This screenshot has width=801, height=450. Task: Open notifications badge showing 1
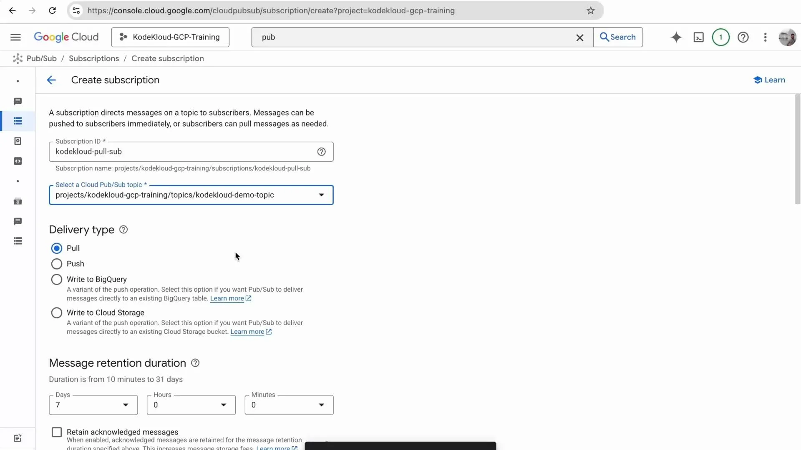tap(720, 37)
